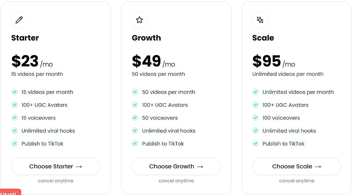Click the sparkles icon above the Scale plan
This screenshot has width=353, height=195.
260,20
